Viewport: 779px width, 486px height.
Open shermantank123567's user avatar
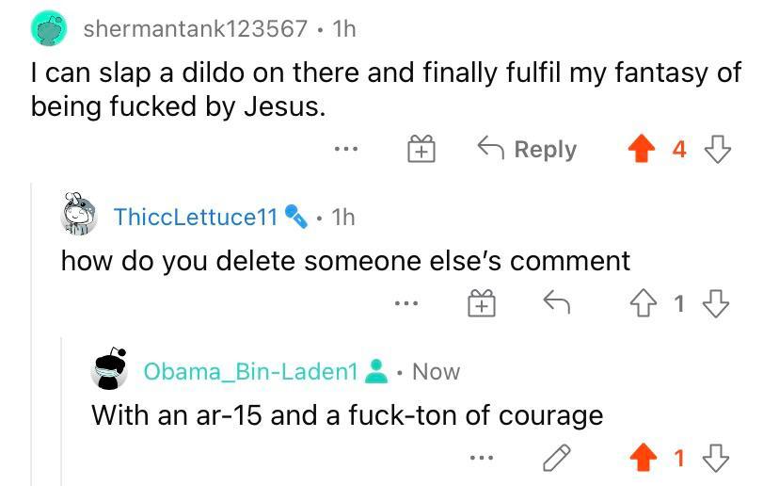pyautogui.click(x=49, y=29)
